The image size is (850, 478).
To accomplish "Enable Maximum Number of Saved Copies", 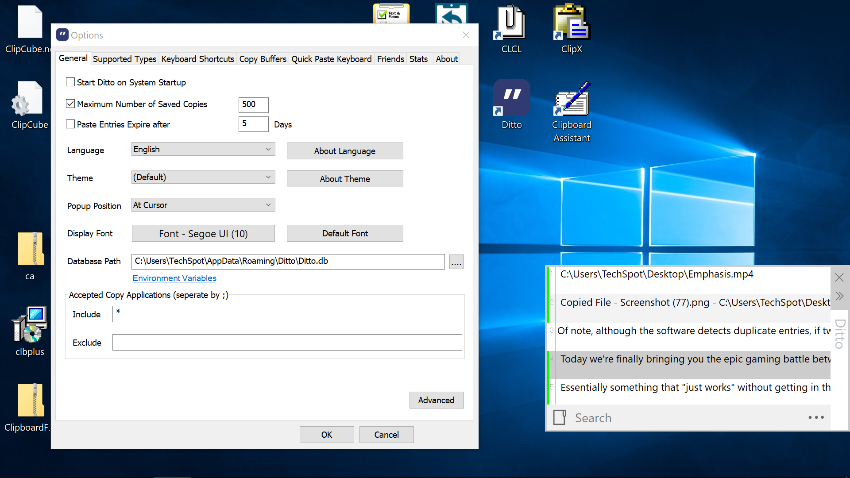I will tap(70, 104).
